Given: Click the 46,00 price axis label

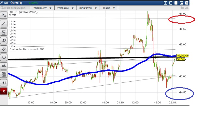Looking at the screenshot, I should (183, 44).
